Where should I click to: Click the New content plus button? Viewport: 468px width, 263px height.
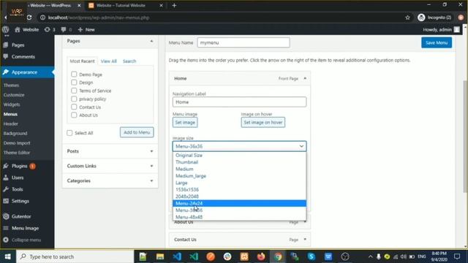86,29
